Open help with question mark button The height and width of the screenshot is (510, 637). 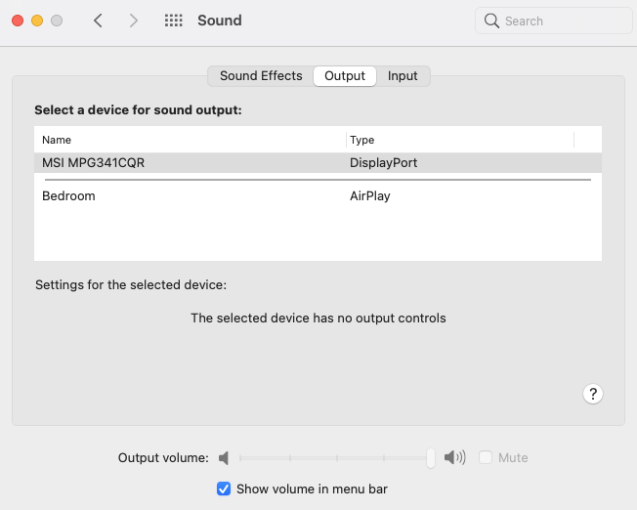pyautogui.click(x=592, y=394)
